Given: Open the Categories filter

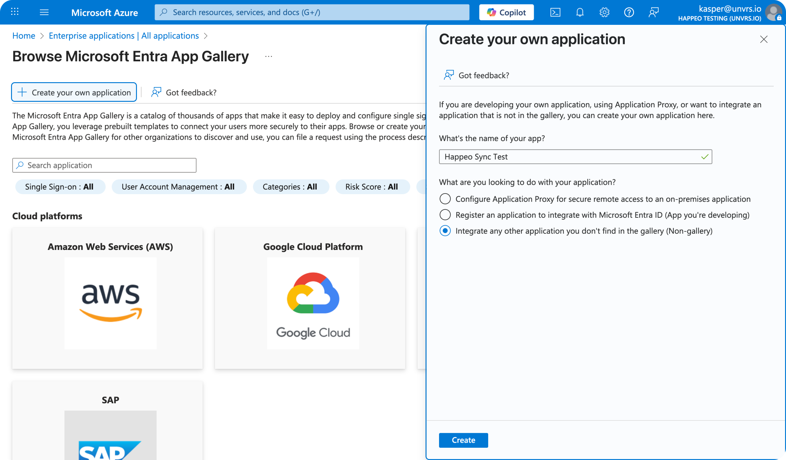Looking at the screenshot, I should point(291,186).
